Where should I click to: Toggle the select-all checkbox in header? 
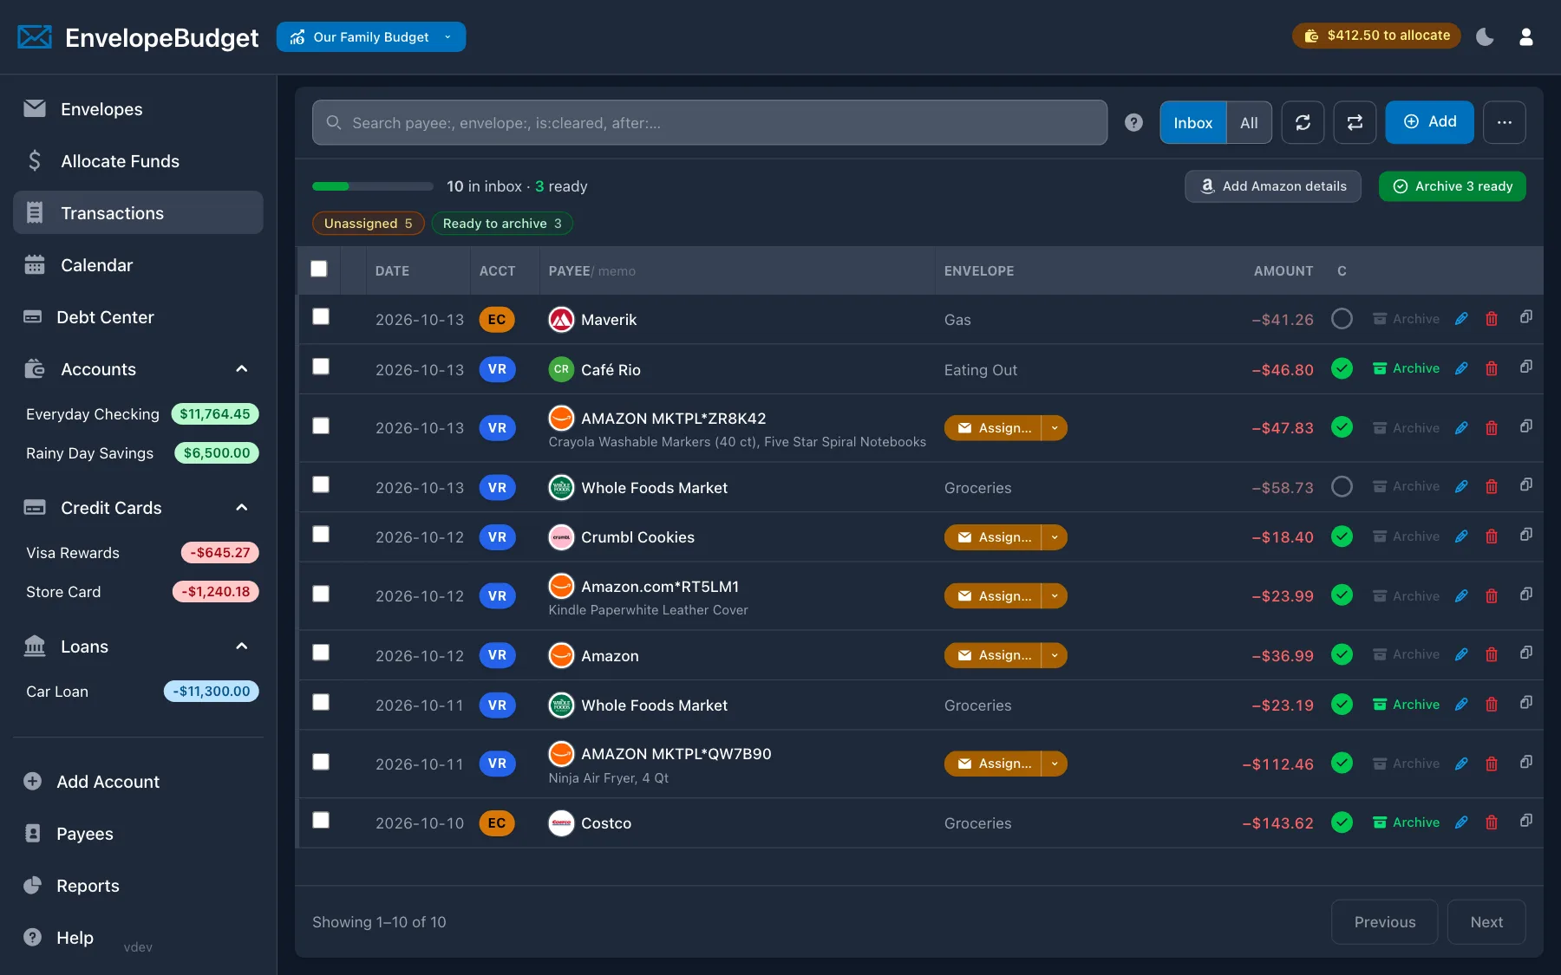[319, 269]
